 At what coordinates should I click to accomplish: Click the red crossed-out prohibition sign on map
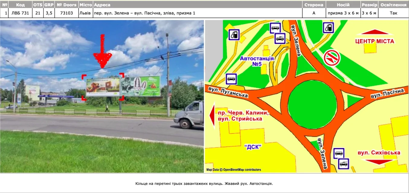pos(332,58)
